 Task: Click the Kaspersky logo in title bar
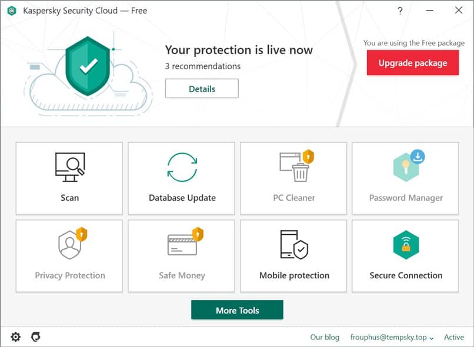click(12, 11)
